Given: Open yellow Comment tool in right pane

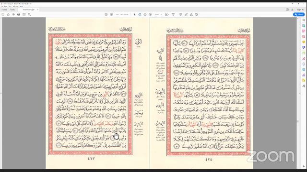Looking at the screenshot, I should (x=304, y=42).
